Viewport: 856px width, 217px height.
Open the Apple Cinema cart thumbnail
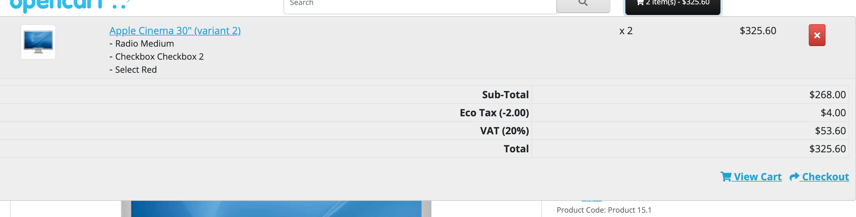[38, 42]
